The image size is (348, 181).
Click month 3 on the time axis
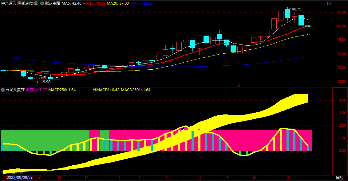166,178
